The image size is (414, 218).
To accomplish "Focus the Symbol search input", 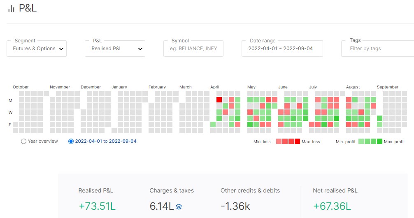I will pos(193,49).
